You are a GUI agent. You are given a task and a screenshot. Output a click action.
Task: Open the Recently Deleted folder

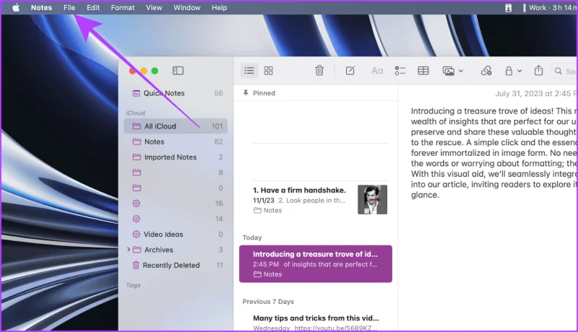click(x=176, y=266)
